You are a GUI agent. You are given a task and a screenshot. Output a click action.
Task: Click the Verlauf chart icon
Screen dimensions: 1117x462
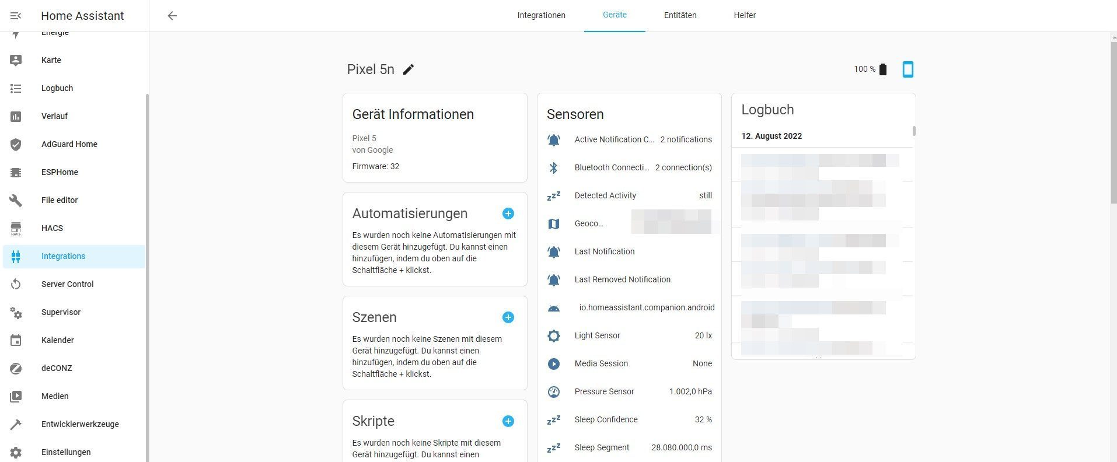(16, 116)
